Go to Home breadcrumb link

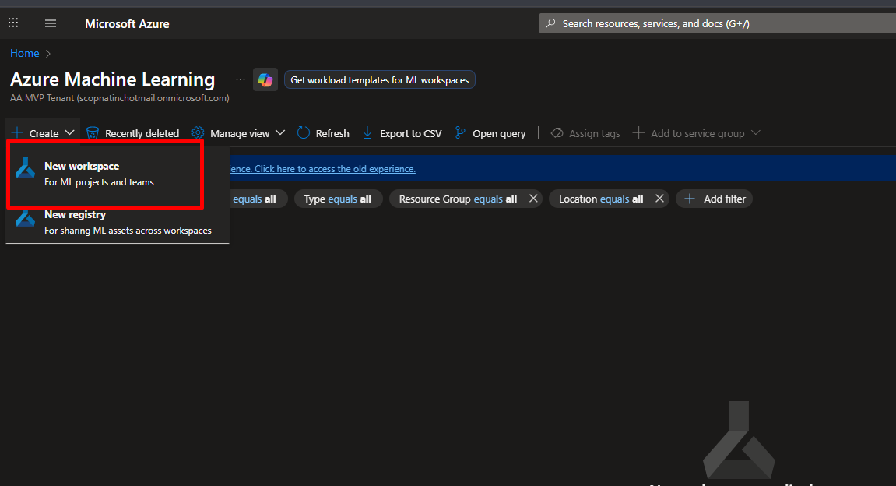pyautogui.click(x=24, y=53)
